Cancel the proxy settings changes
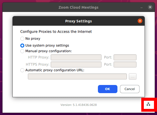The height and width of the screenshot is (115, 157). point(130,89)
